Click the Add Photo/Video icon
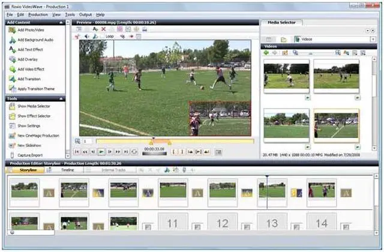The height and width of the screenshot is (252, 384). [12, 30]
